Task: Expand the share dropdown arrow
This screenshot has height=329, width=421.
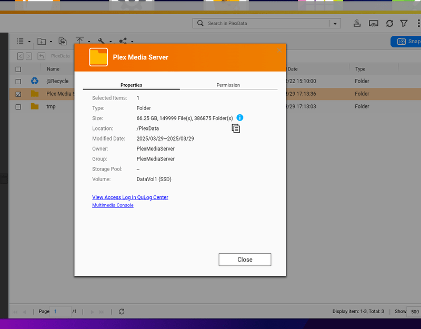Action: click(132, 42)
